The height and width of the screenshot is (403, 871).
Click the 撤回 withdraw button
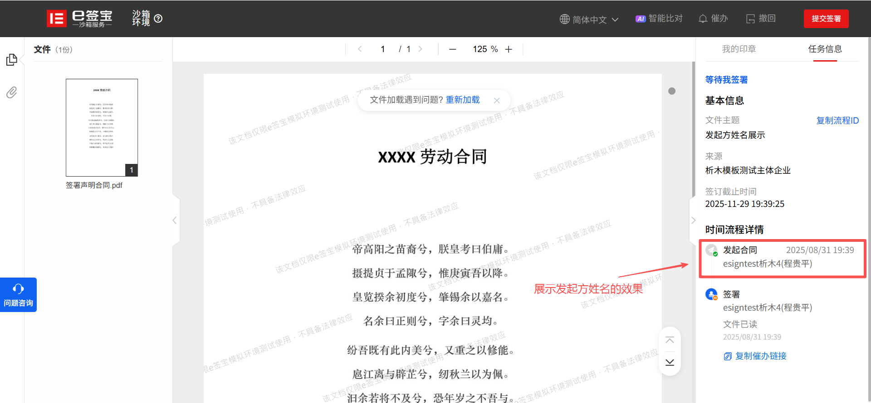pyautogui.click(x=761, y=19)
